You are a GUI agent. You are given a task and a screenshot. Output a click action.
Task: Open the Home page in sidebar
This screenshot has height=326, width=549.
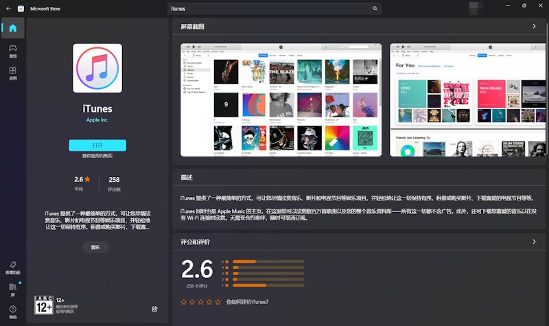click(13, 28)
